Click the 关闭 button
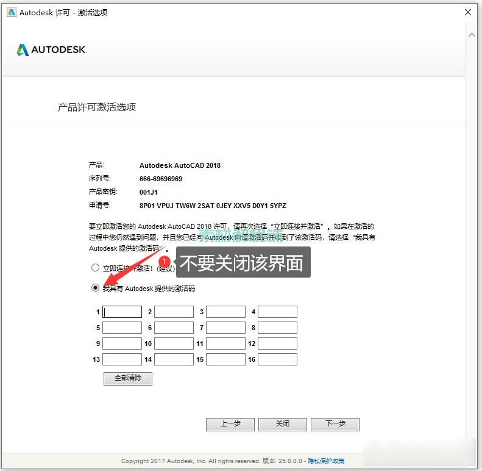 point(283,424)
